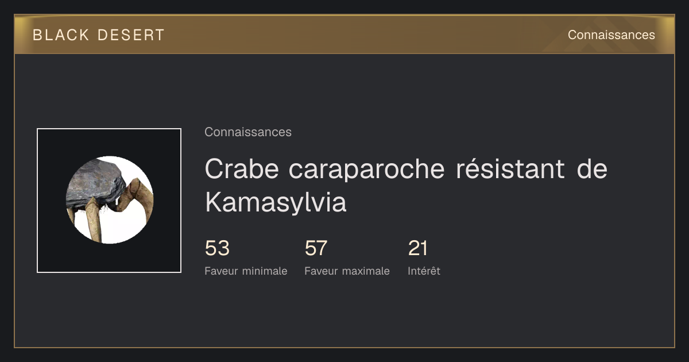Click empty middle of gold header banner
689x362 pixels.
click(362, 35)
